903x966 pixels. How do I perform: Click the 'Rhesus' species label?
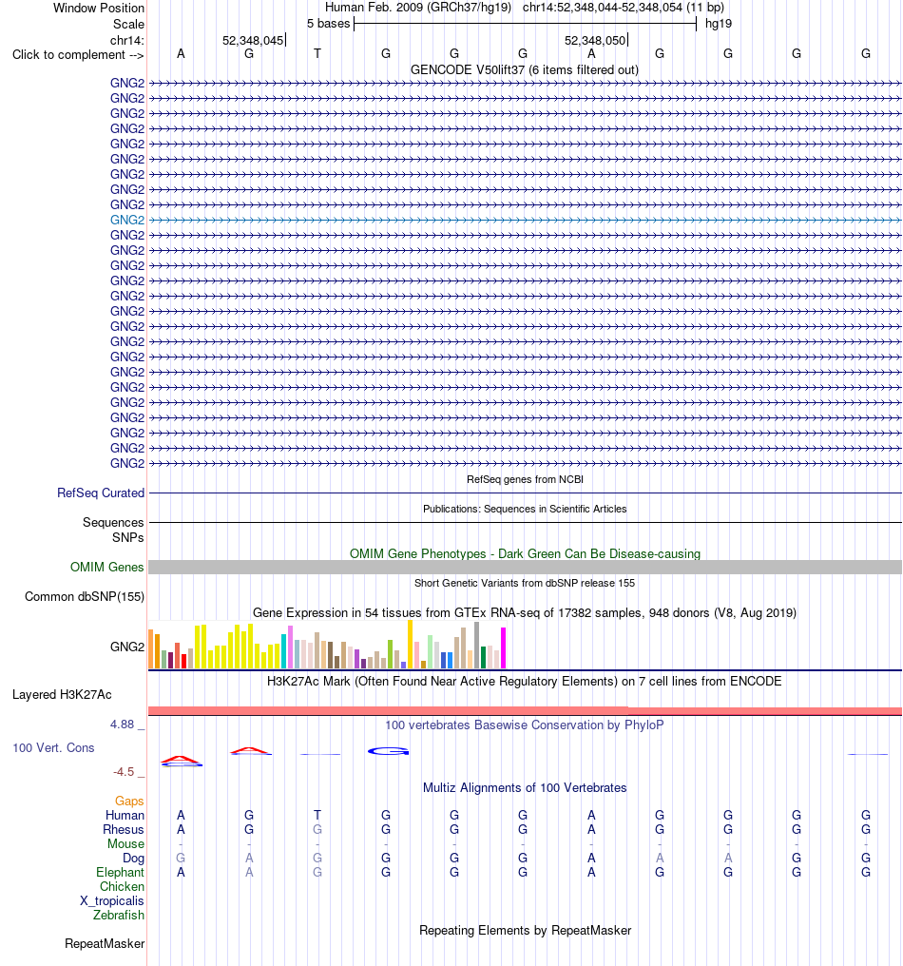(x=124, y=830)
